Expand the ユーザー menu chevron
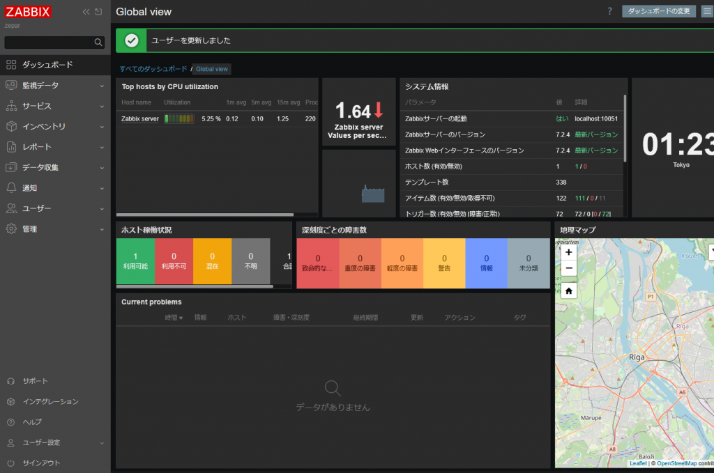The height and width of the screenshot is (473, 714). tap(102, 209)
